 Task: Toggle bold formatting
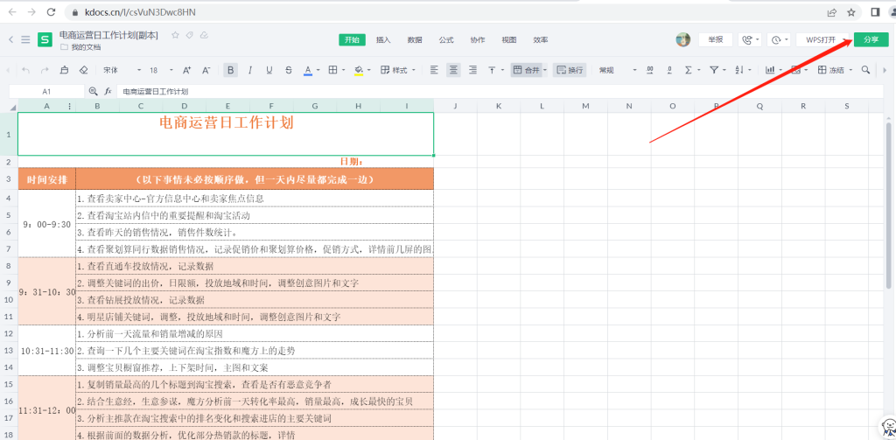(230, 70)
